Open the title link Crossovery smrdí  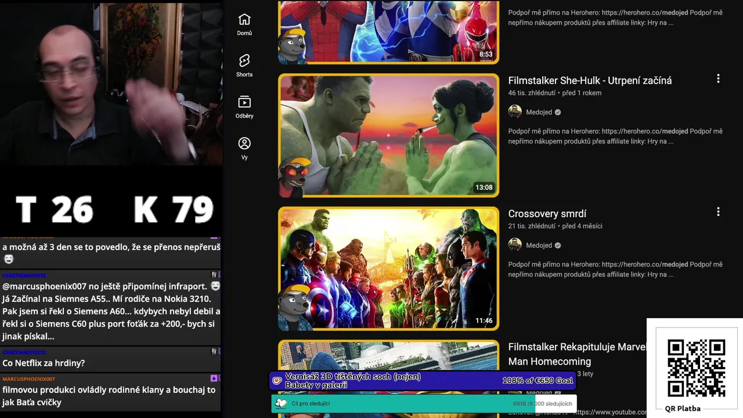pyautogui.click(x=547, y=214)
